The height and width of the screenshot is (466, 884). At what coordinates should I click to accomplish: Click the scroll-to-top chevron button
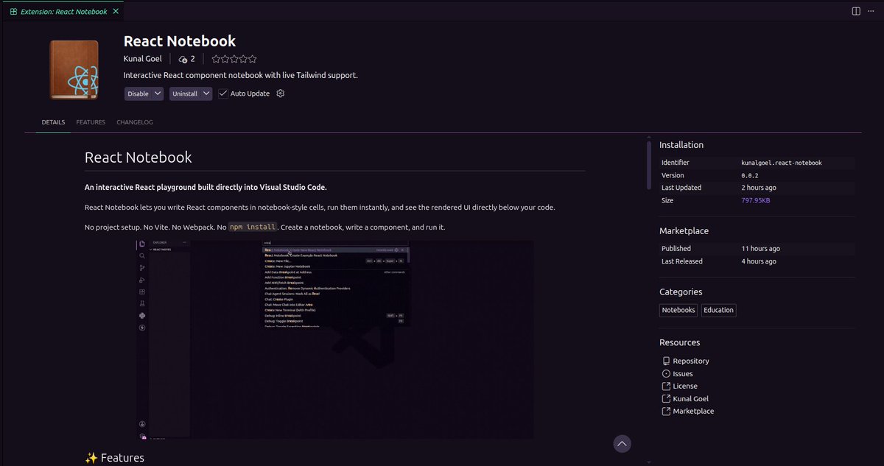click(622, 443)
